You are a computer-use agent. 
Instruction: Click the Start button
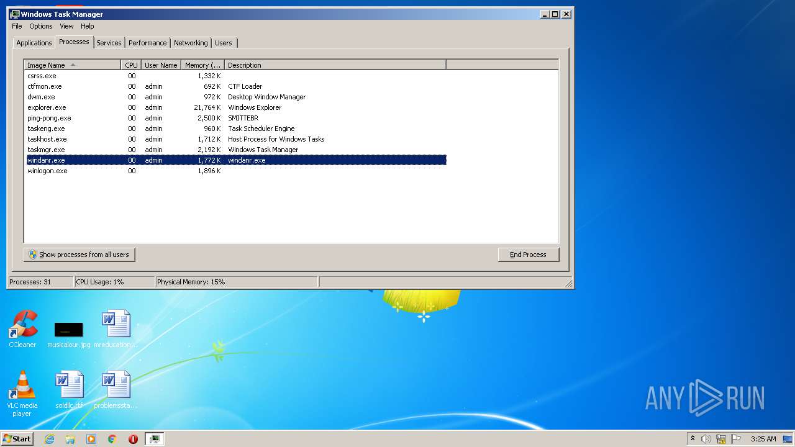point(17,439)
